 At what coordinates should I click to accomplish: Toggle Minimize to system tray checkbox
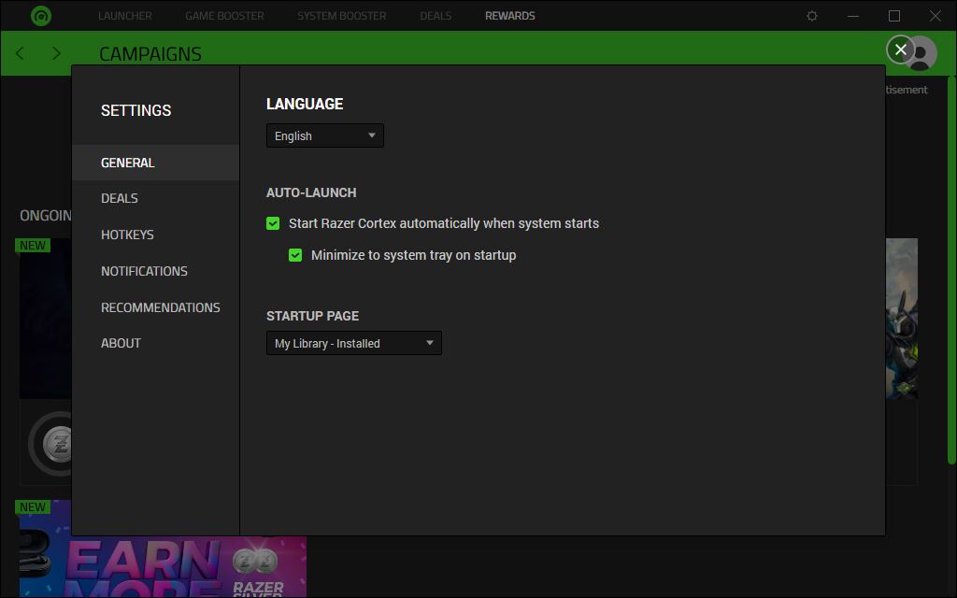[295, 255]
